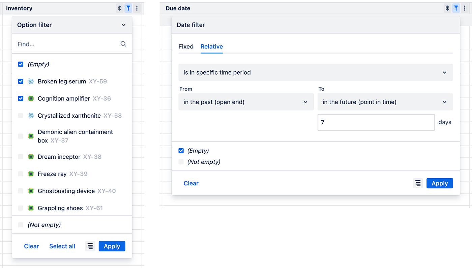Open the From dropdown showing 'in the past'
The height and width of the screenshot is (268, 472).
[246, 102]
